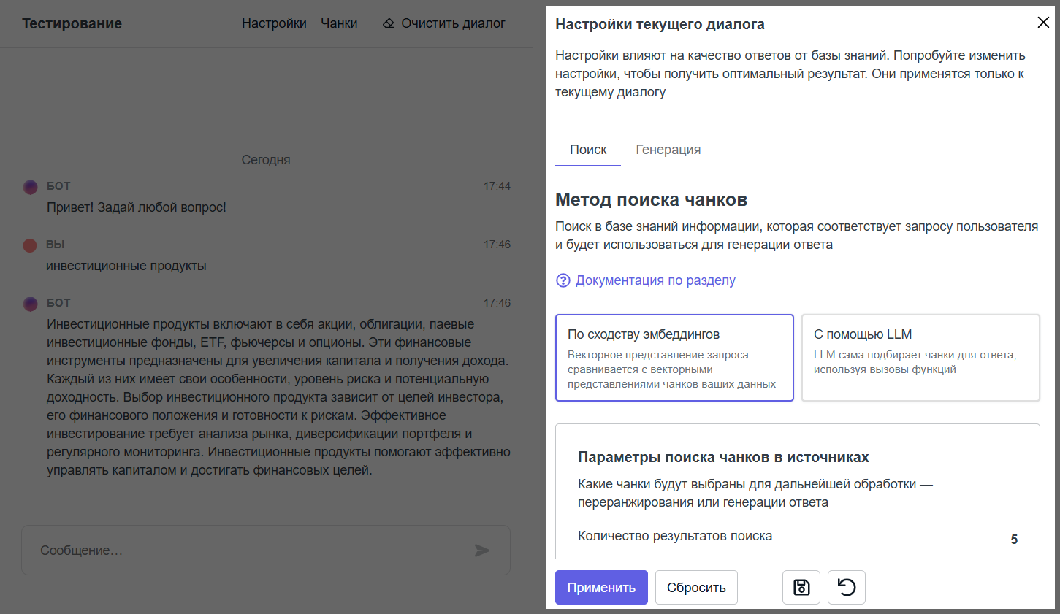Click the search results count value 5
This screenshot has height=614, width=1060.
coord(1014,540)
